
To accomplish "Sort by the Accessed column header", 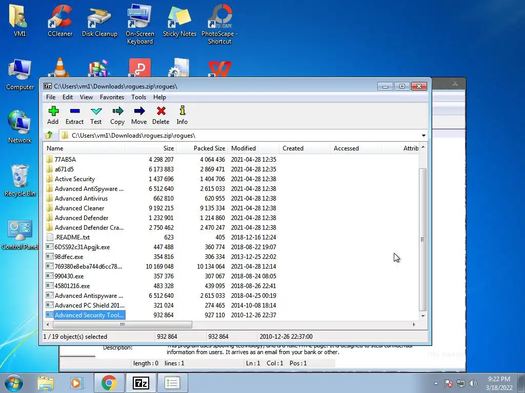I will (x=356, y=148).
